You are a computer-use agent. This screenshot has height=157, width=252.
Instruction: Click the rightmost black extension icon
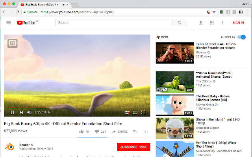coord(241,12)
